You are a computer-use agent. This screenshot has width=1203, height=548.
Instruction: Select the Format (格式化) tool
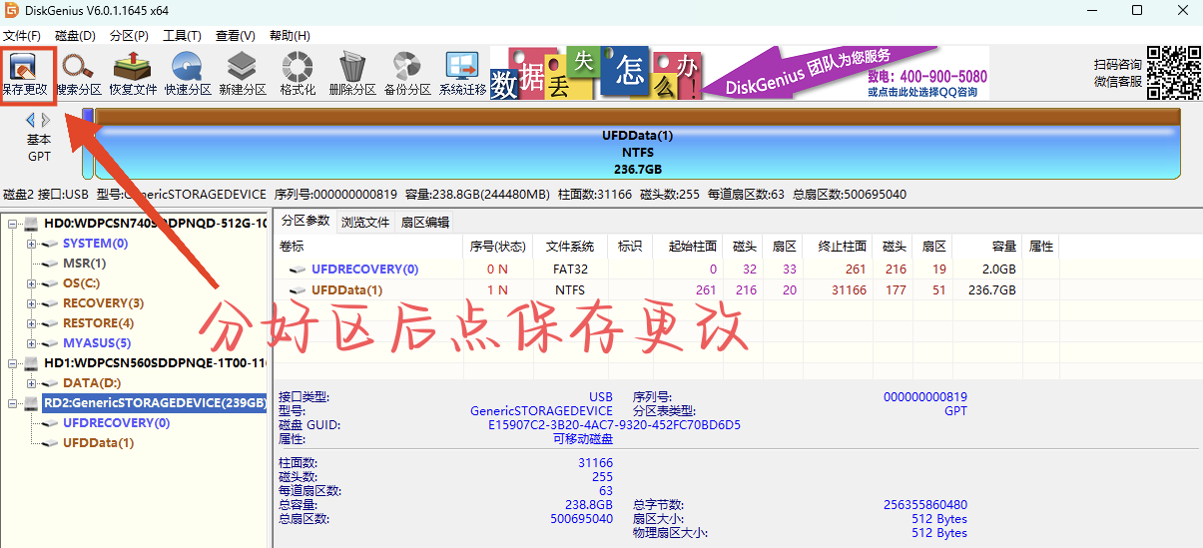pyautogui.click(x=297, y=75)
